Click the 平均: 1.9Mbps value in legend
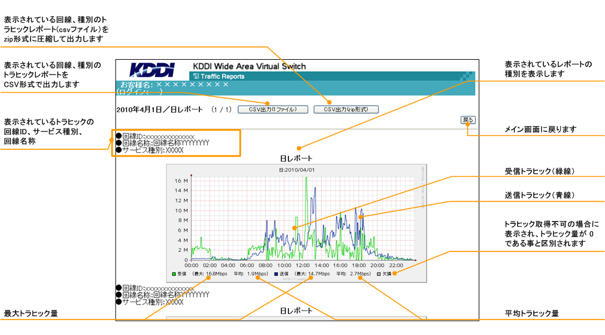 coord(250,273)
